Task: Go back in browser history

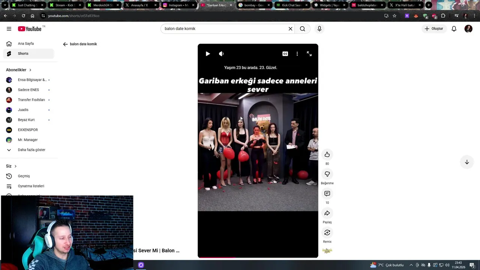Action: coord(5,16)
